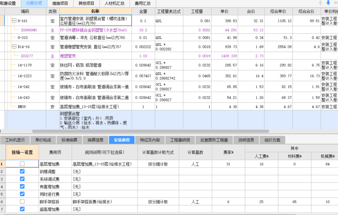Click the 费率 value 31 cell
This screenshot has height=215, width=338.
tap(228, 164)
